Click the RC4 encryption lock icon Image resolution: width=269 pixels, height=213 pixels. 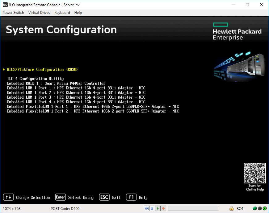point(231,208)
